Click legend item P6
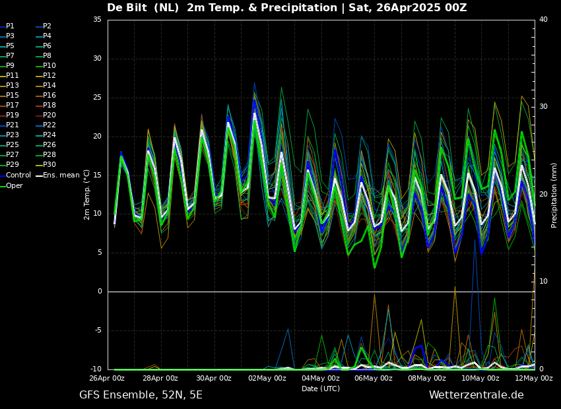This screenshot has width=561, height=409. coord(44,46)
